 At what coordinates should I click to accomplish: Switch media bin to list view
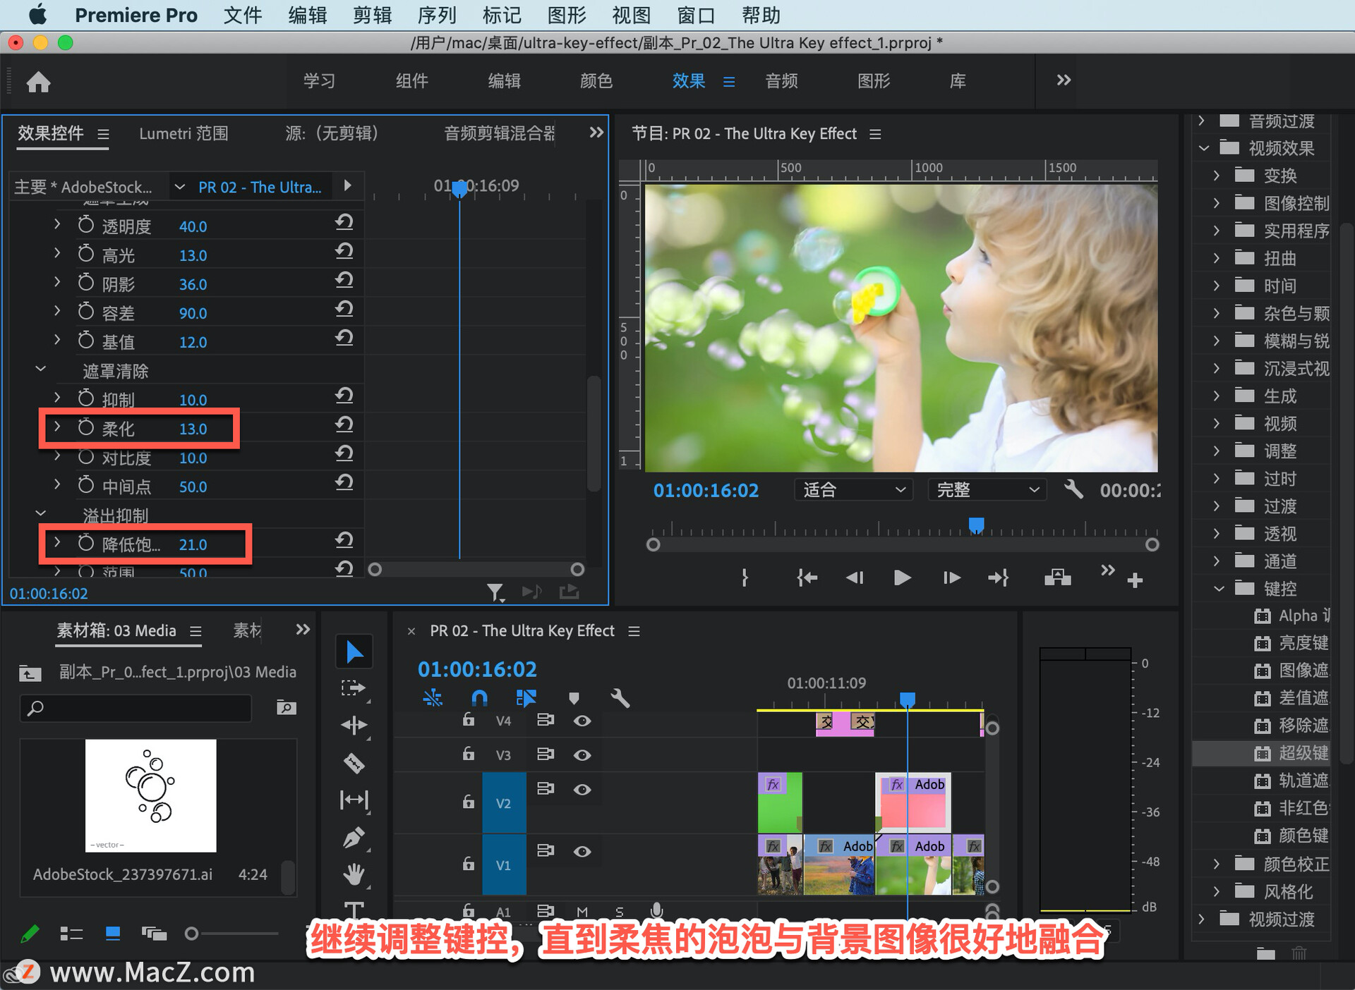[71, 934]
